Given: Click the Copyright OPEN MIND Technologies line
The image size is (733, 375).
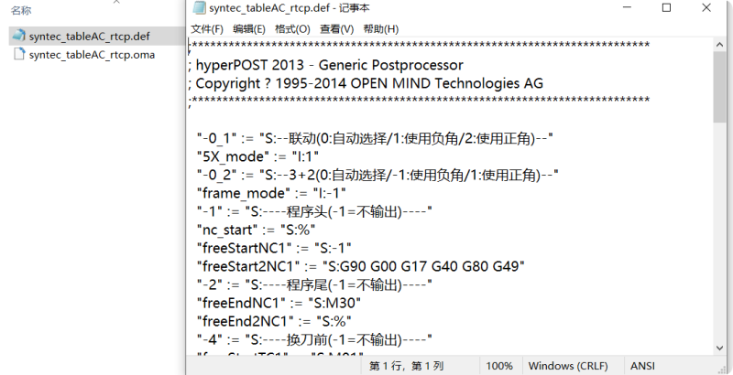Looking at the screenshot, I should [x=366, y=83].
